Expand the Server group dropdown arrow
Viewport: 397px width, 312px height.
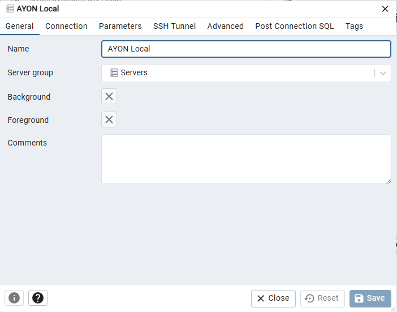click(x=383, y=73)
